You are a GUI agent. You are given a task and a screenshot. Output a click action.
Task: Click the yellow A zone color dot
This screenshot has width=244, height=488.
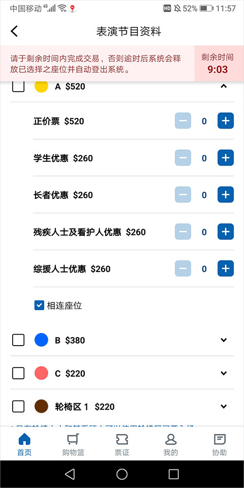click(x=41, y=86)
